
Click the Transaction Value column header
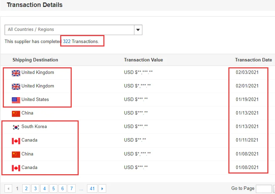(143, 60)
